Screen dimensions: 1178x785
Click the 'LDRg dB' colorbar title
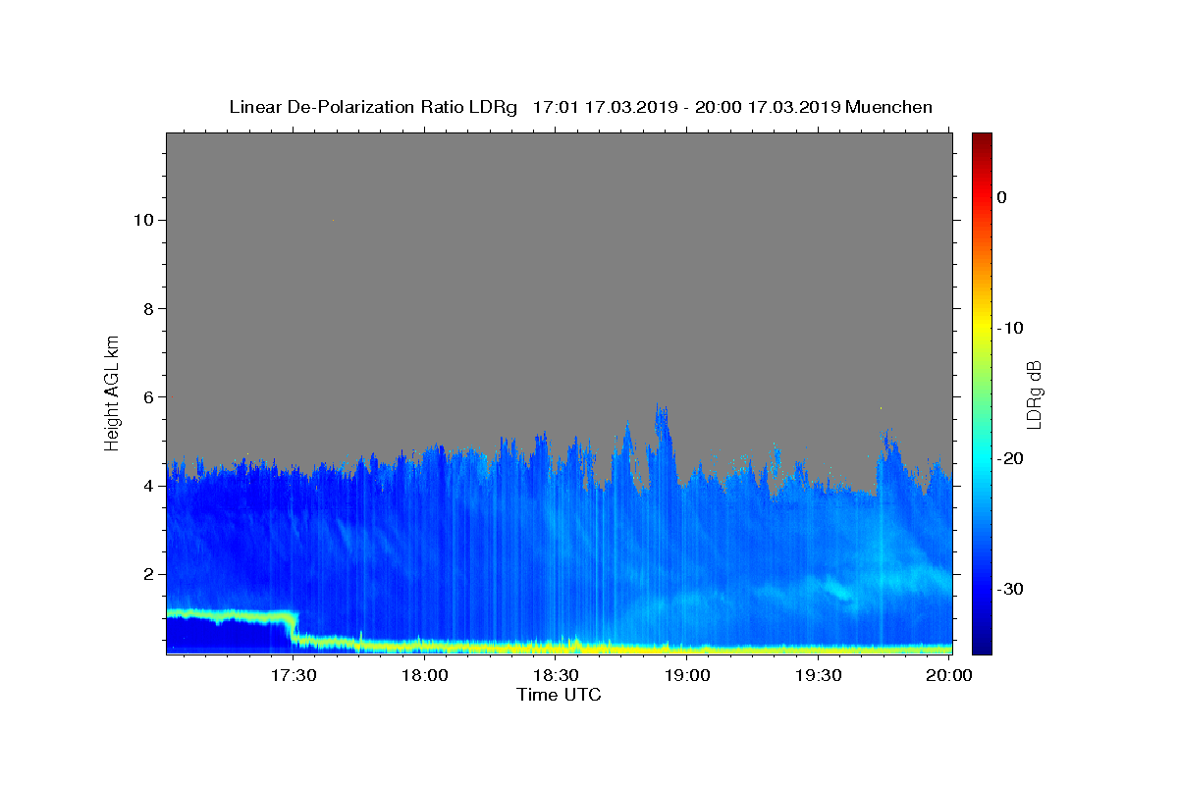[x=1035, y=393]
